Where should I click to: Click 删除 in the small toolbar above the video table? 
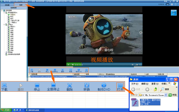pyautogui.click(x=63, y=70)
